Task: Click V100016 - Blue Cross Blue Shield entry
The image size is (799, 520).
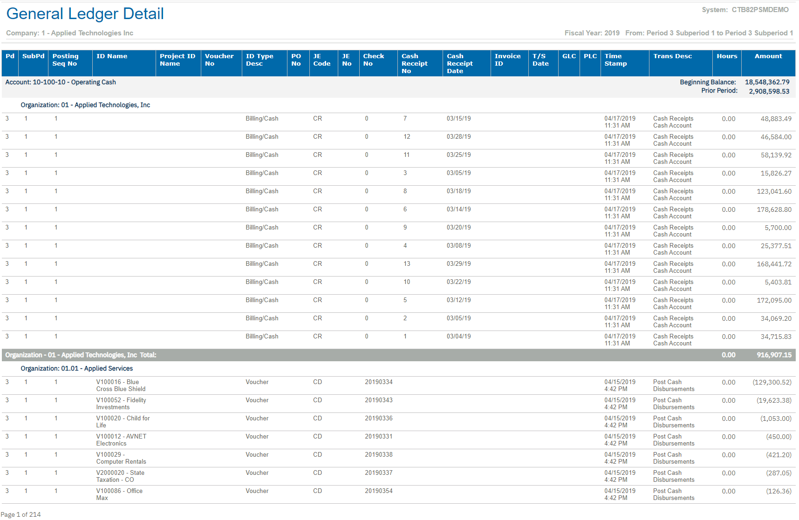Action: (x=121, y=385)
